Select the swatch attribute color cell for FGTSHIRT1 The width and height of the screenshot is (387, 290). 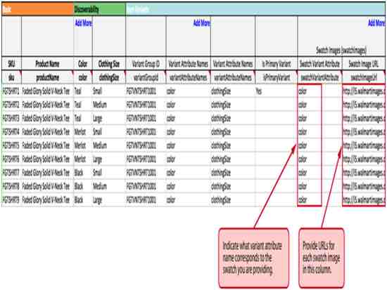[319, 91]
